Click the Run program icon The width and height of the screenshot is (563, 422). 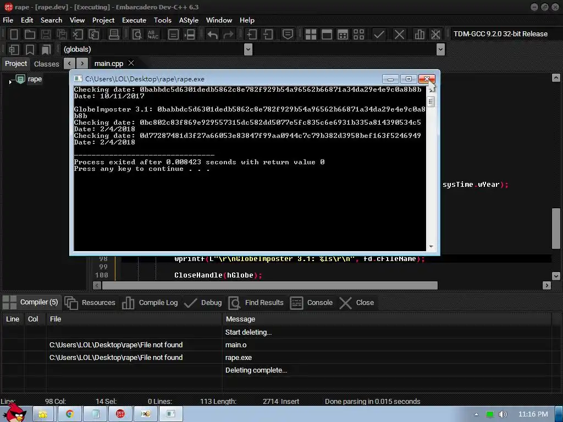coord(327,35)
